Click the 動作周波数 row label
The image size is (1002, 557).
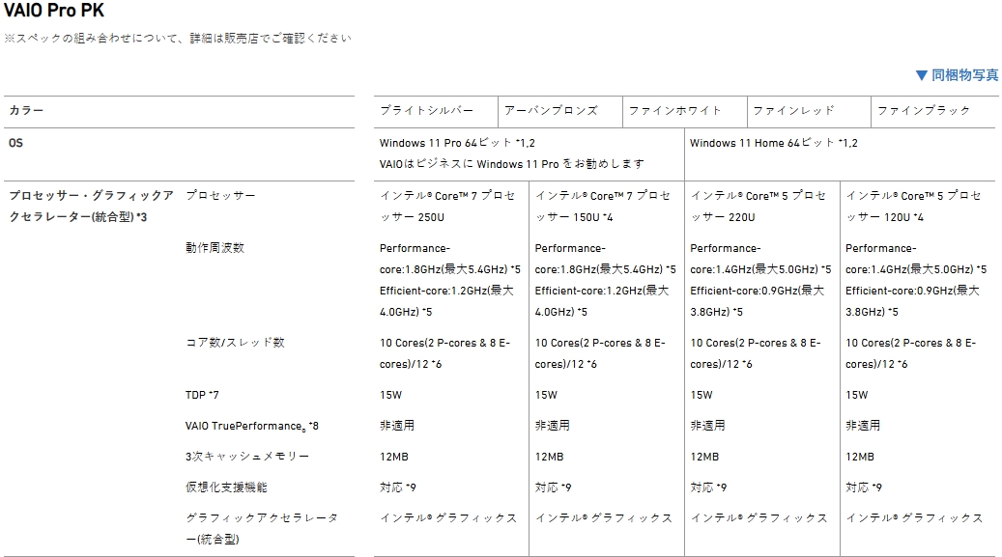tap(215, 248)
